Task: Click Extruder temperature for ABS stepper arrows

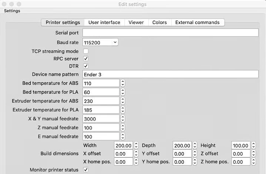Action: [123, 101]
